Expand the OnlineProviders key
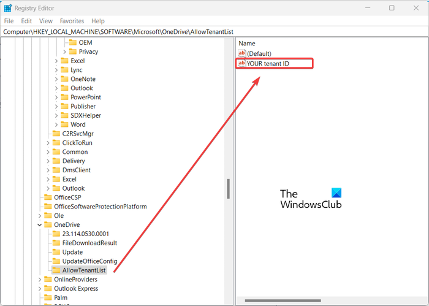The height and width of the screenshot is (306, 429). coord(40,280)
